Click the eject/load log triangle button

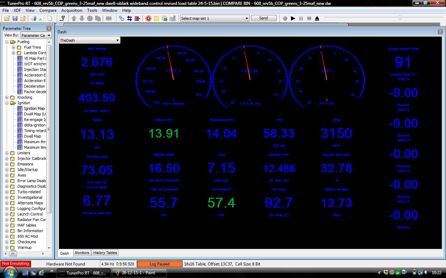(317, 18)
